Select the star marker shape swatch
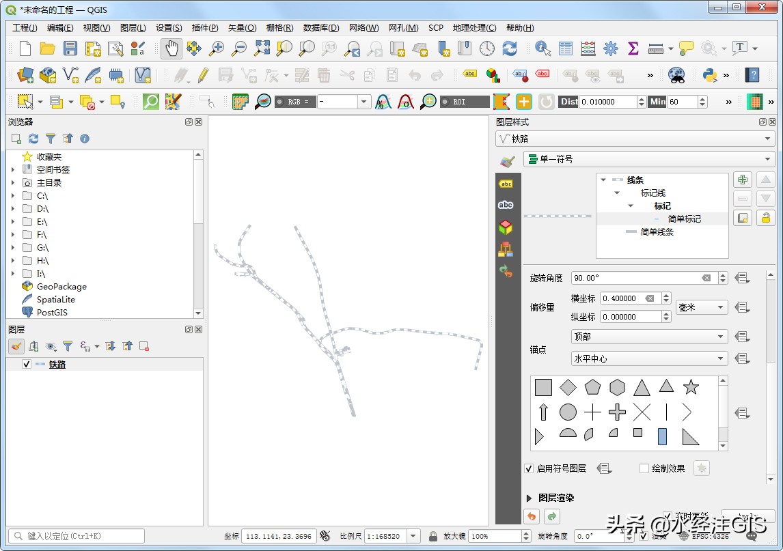783x551 pixels. coord(691,387)
